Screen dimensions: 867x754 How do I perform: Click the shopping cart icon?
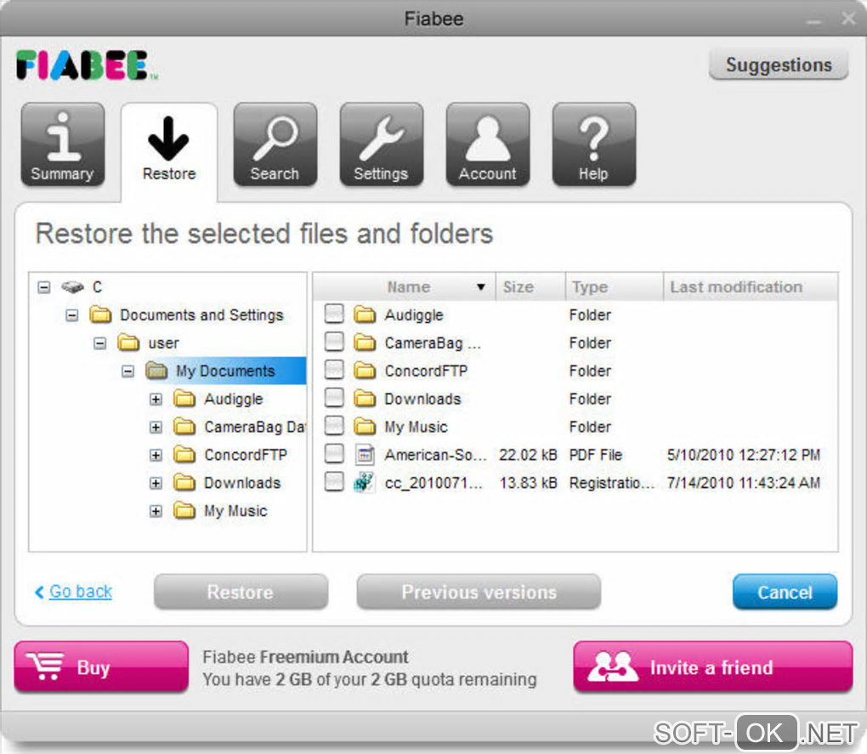coord(47,666)
